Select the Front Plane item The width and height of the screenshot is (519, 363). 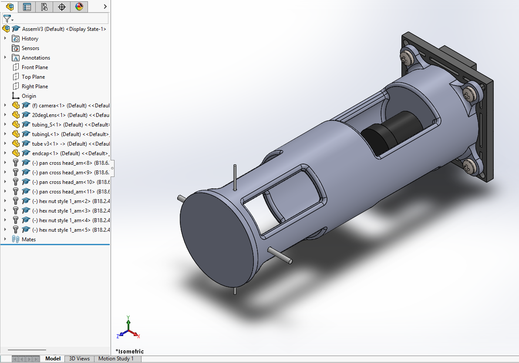pyautogui.click(x=35, y=67)
